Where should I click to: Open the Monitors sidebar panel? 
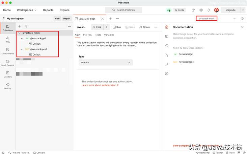(7, 74)
